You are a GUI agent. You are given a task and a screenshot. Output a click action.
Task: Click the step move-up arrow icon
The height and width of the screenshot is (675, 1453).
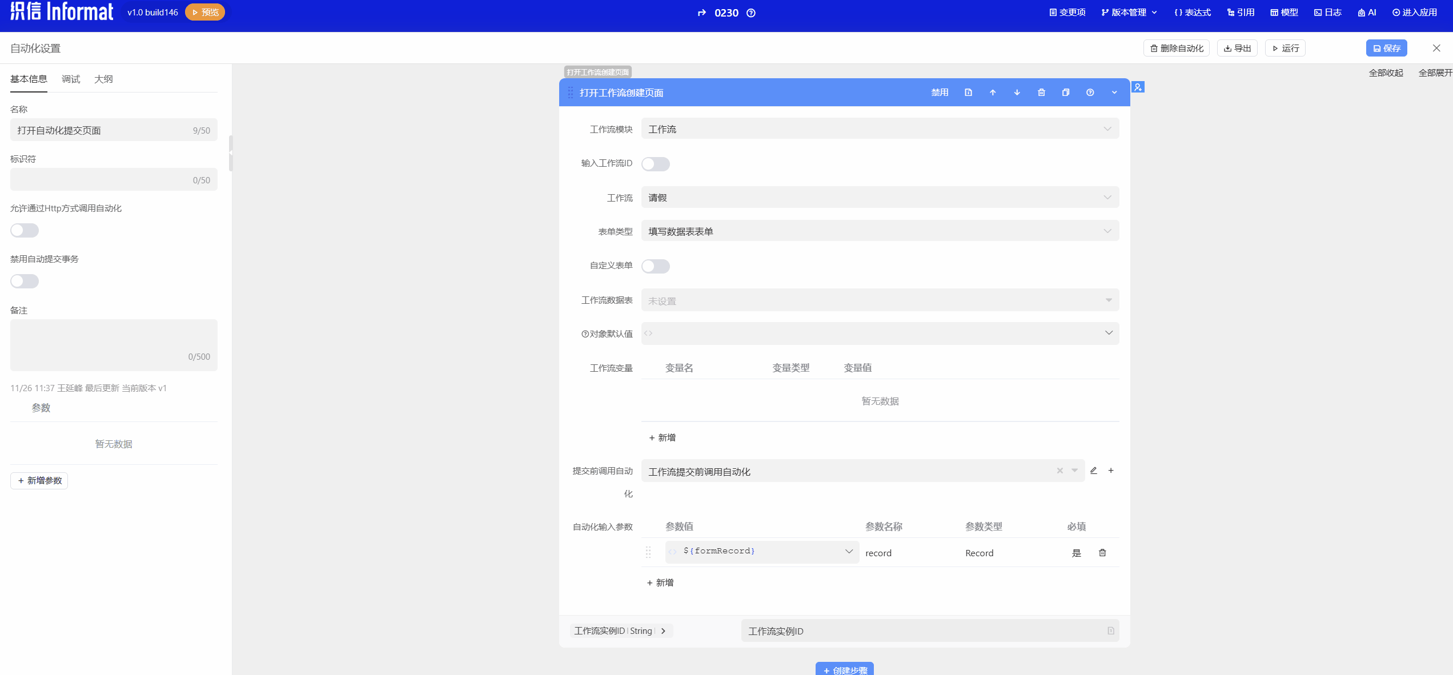click(993, 93)
